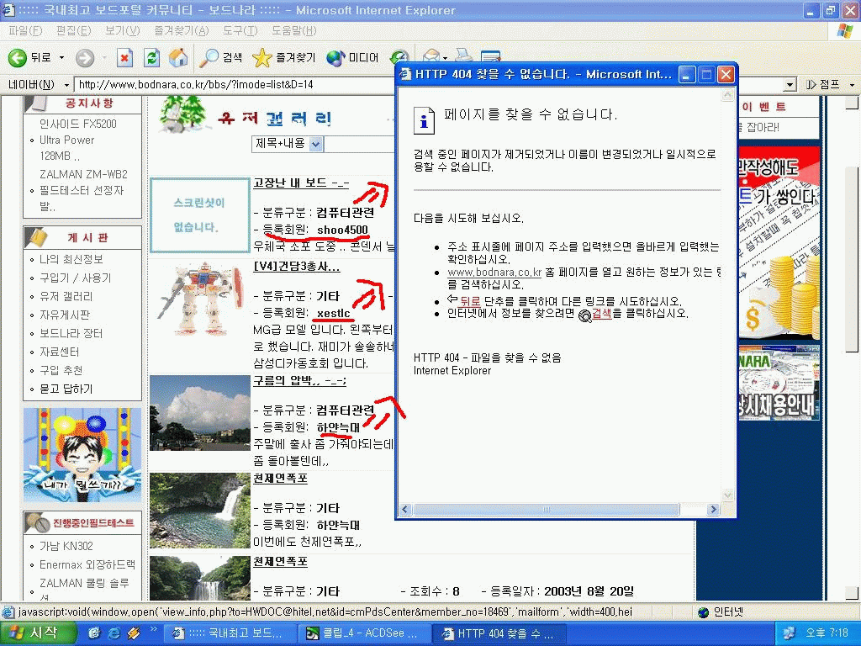
Task: Open the 도움말(H) menu
Action: [x=293, y=31]
